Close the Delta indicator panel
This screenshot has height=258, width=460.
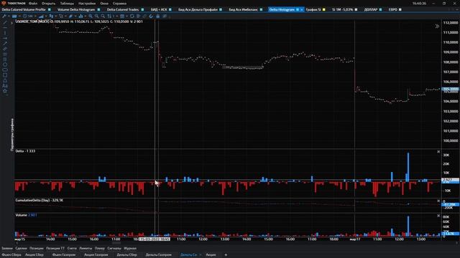click(438, 151)
